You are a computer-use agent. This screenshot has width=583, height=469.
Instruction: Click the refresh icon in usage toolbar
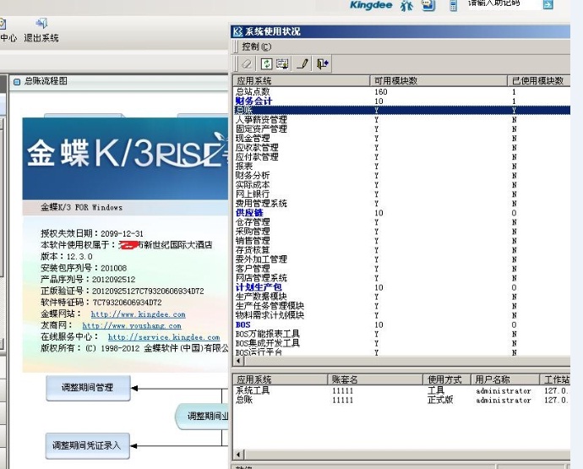click(267, 63)
